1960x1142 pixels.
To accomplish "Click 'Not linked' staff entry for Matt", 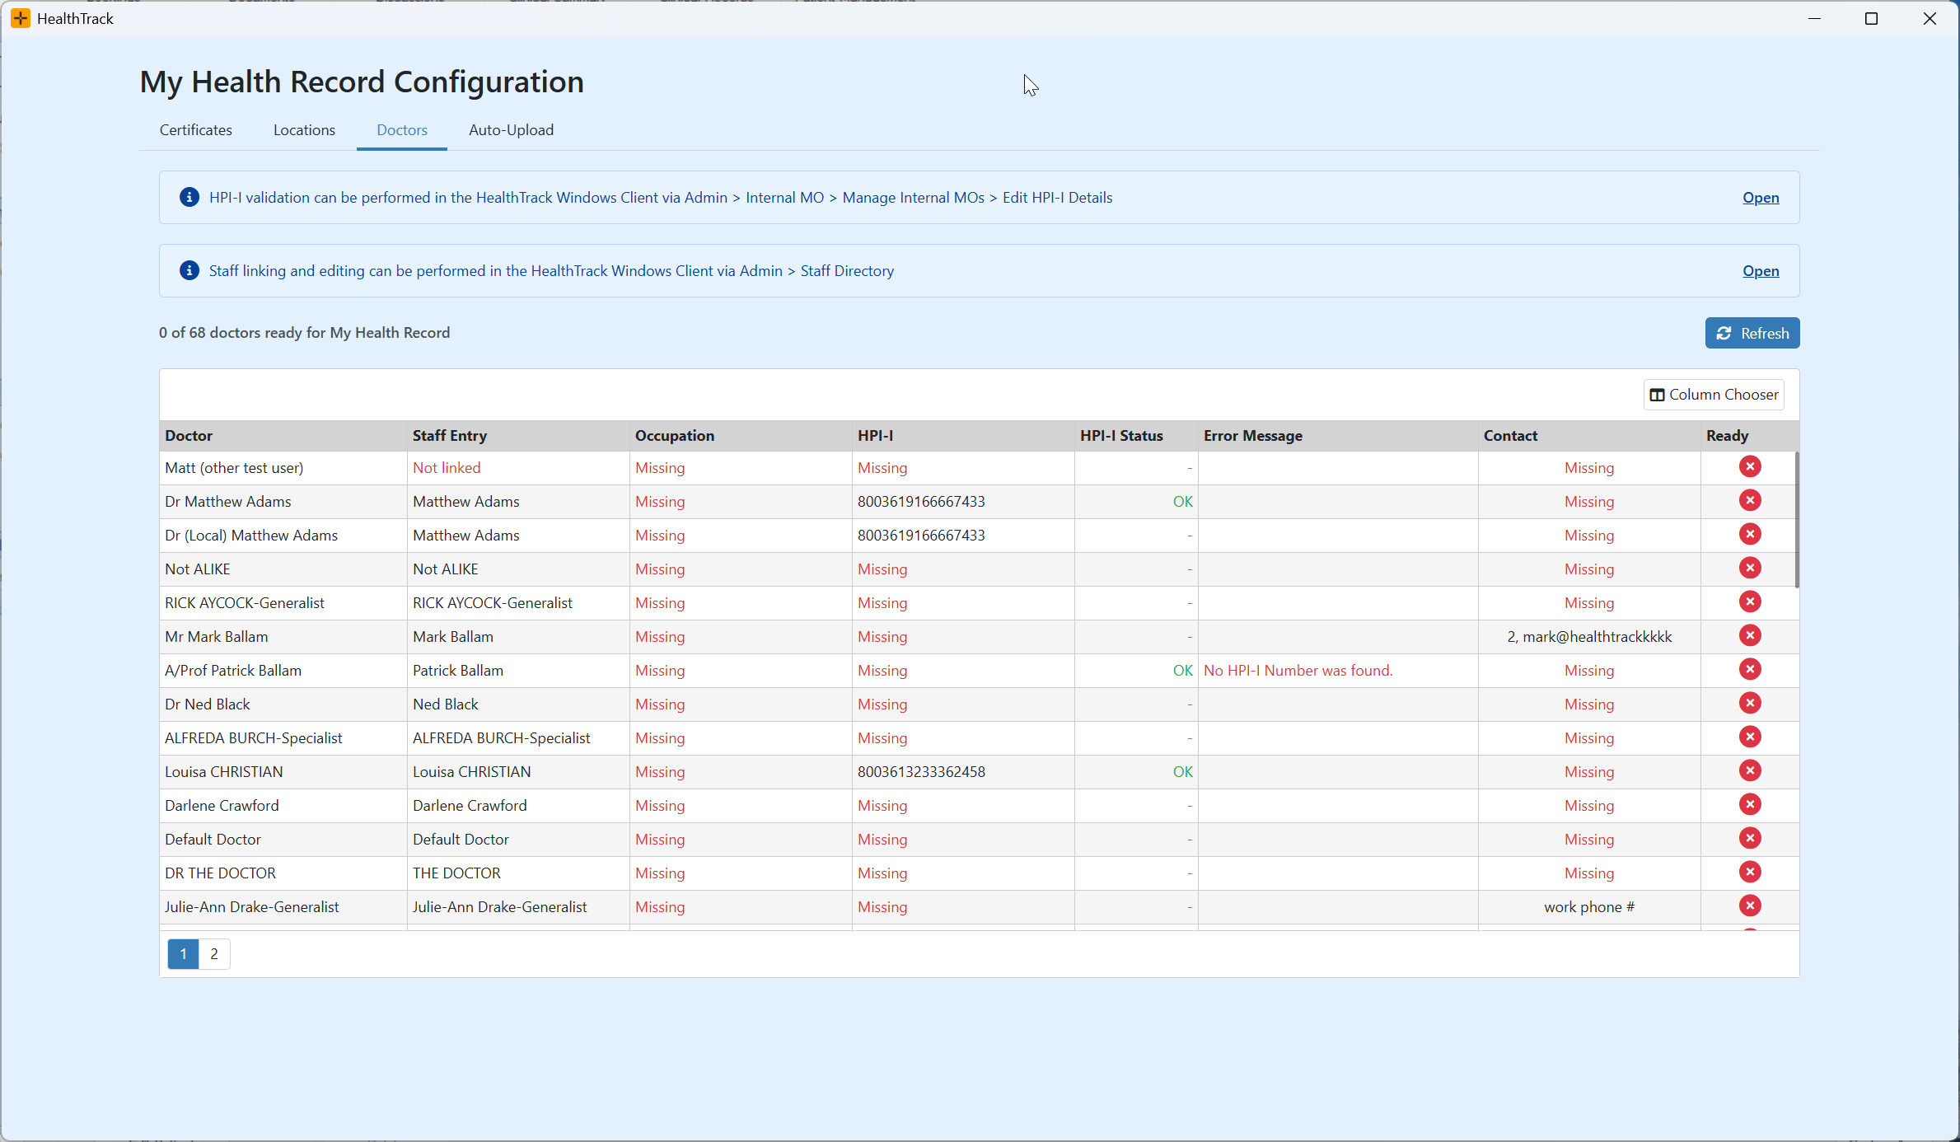I will point(447,468).
